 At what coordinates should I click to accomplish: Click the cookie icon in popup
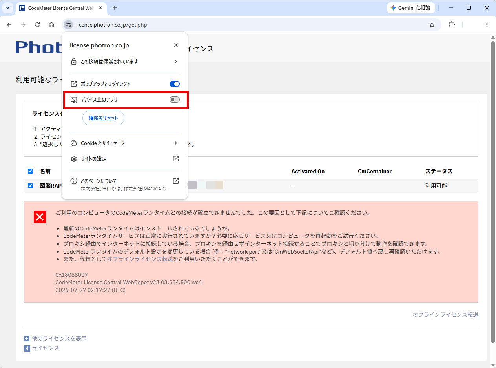coord(73,143)
